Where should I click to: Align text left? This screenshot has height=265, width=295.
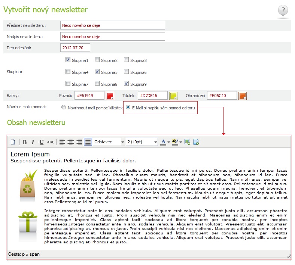tap(62, 142)
